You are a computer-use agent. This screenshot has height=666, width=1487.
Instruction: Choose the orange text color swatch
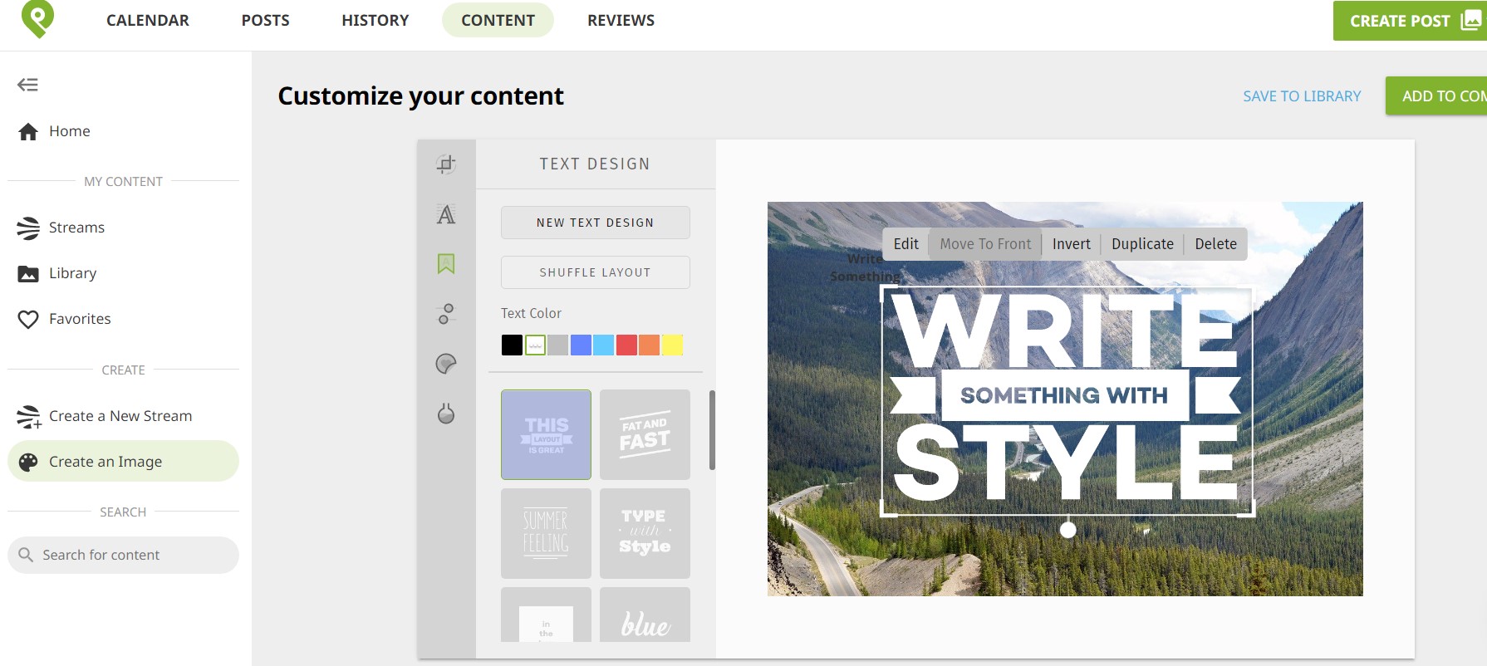pyautogui.click(x=650, y=345)
